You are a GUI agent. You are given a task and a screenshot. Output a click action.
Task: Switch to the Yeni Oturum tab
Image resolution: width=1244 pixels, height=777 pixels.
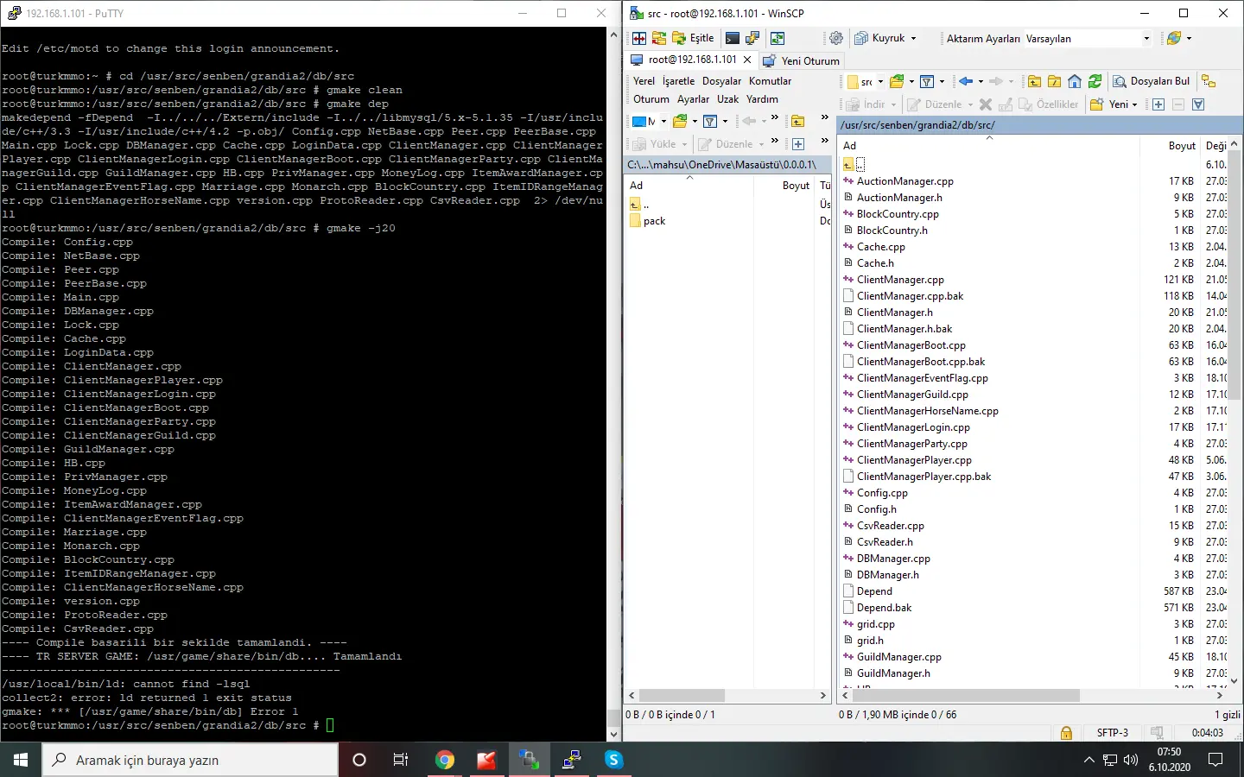click(x=802, y=60)
